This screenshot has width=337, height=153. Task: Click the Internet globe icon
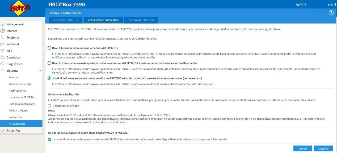coord(3,31)
